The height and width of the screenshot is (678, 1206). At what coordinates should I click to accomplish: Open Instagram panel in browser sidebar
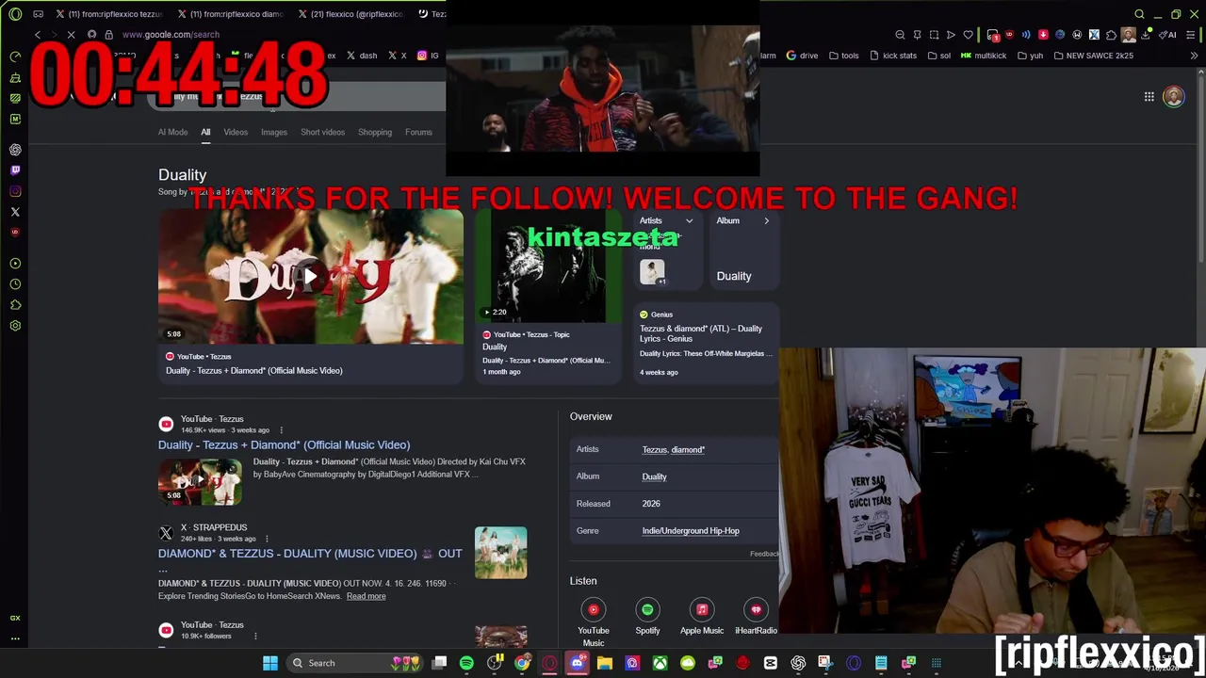[15, 191]
